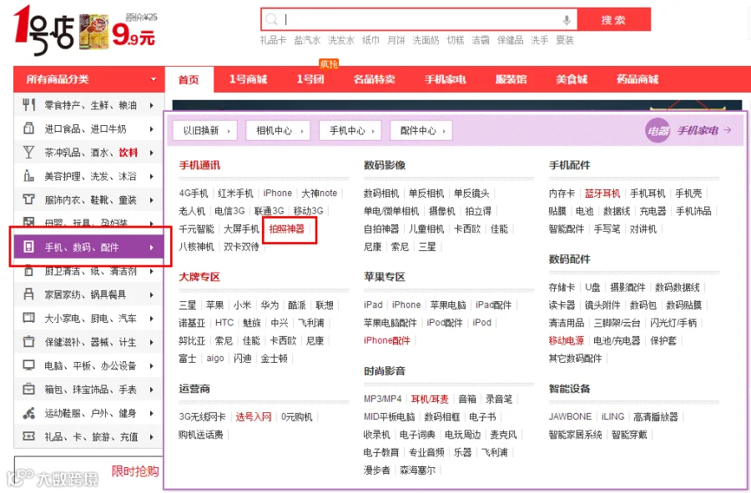The width and height of the screenshot is (751, 493).
Task: Expand the 家居家纺、锅具餐具 submenu arrow
Action: pos(151,294)
